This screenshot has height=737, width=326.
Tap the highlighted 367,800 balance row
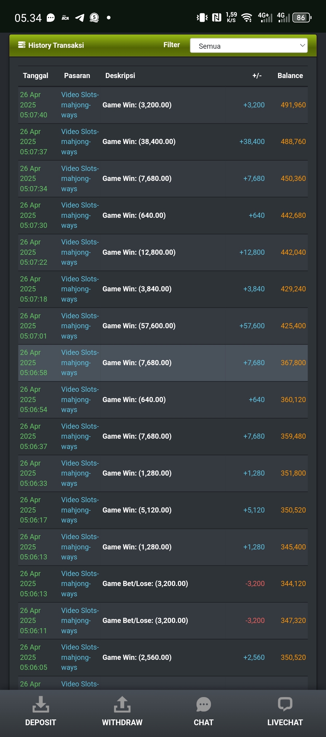point(163,363)
